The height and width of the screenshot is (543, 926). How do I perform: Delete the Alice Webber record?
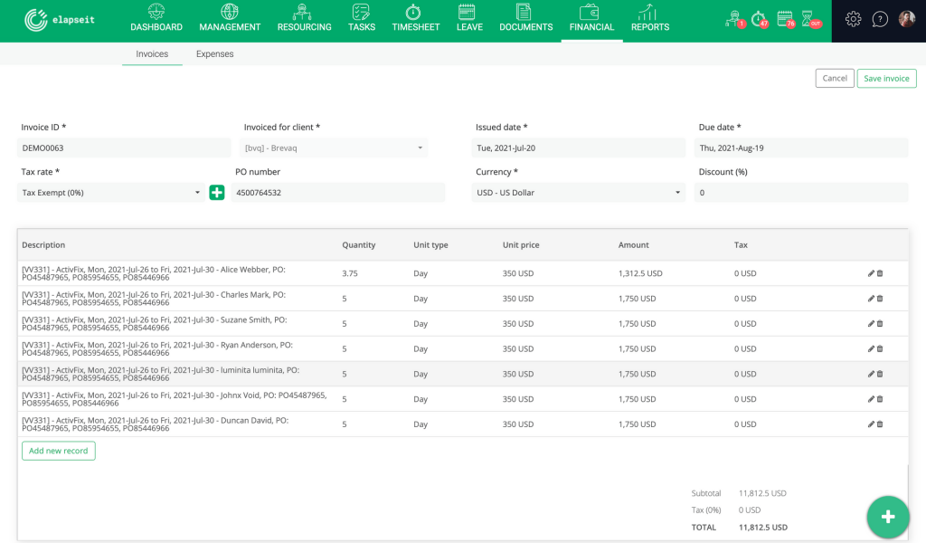(880, 273)
